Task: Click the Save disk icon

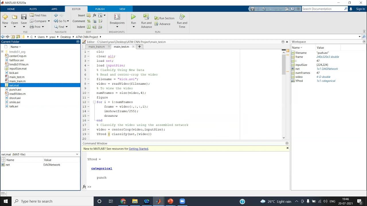Action: tap(24, 17)
